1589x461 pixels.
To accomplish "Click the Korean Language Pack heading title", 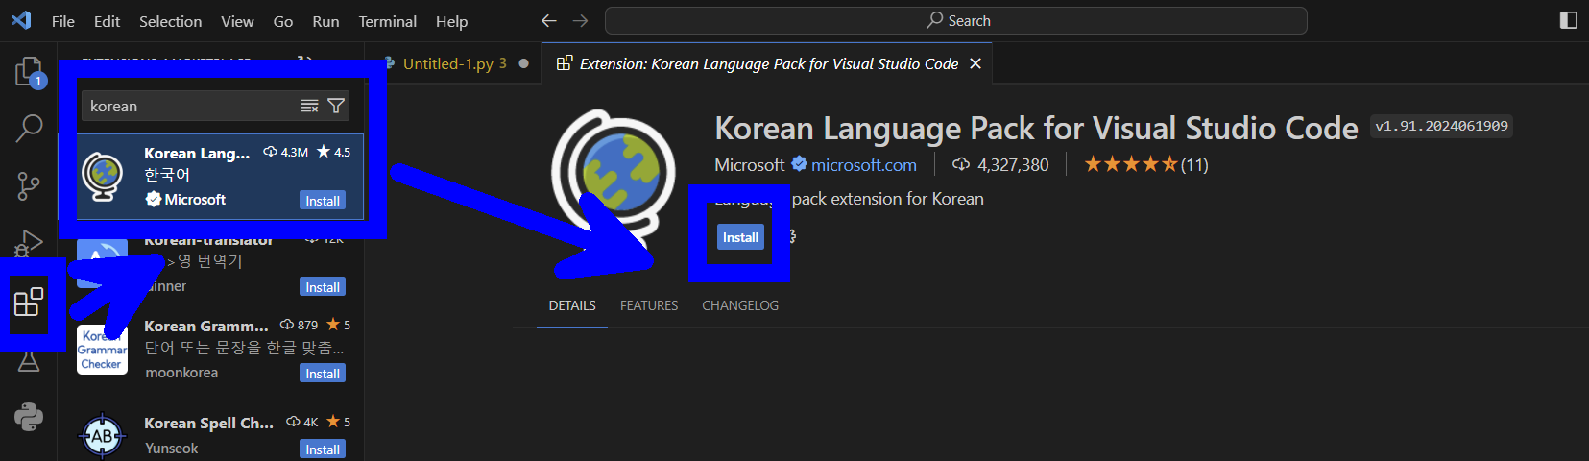I will click(1036, 128).
